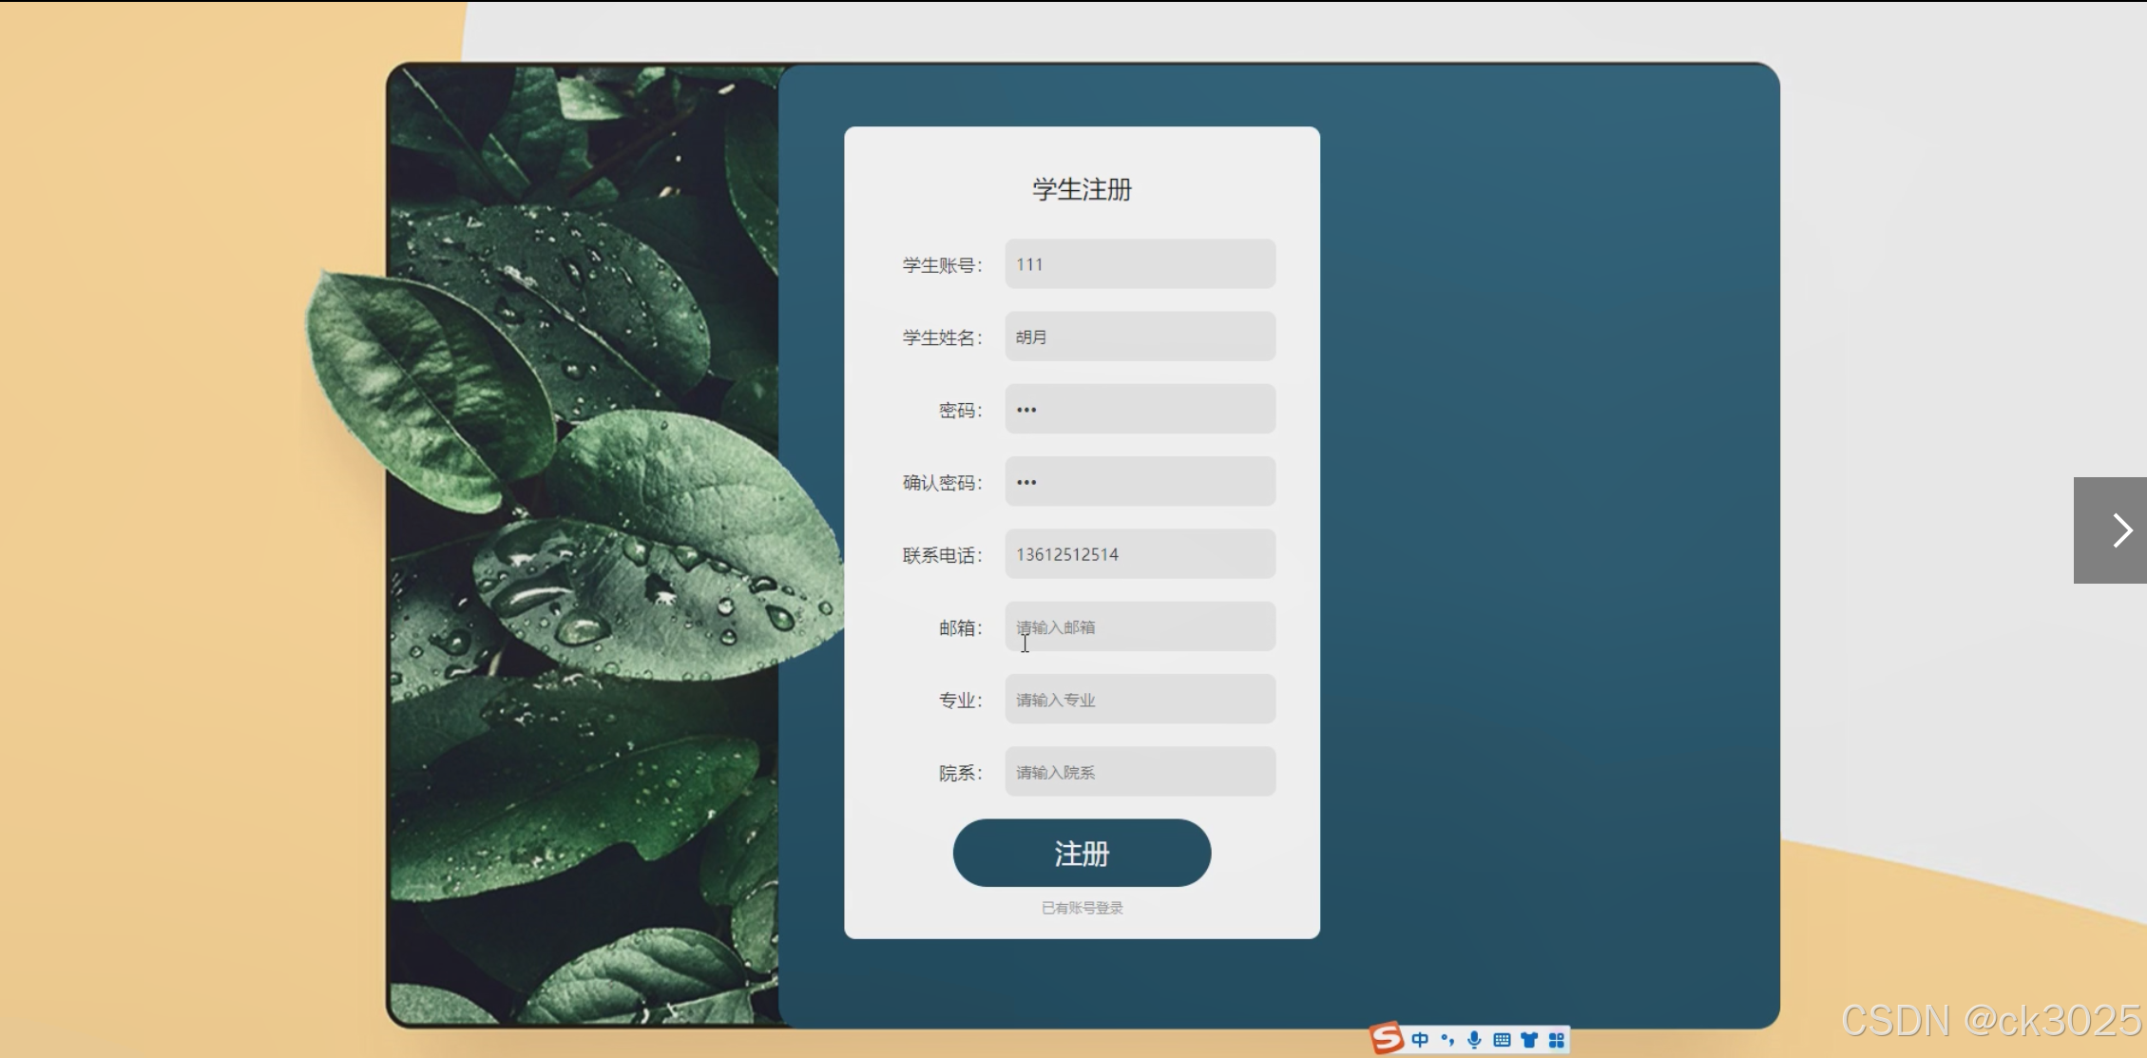Click the 已有账号登录 link

(1082, 908)
